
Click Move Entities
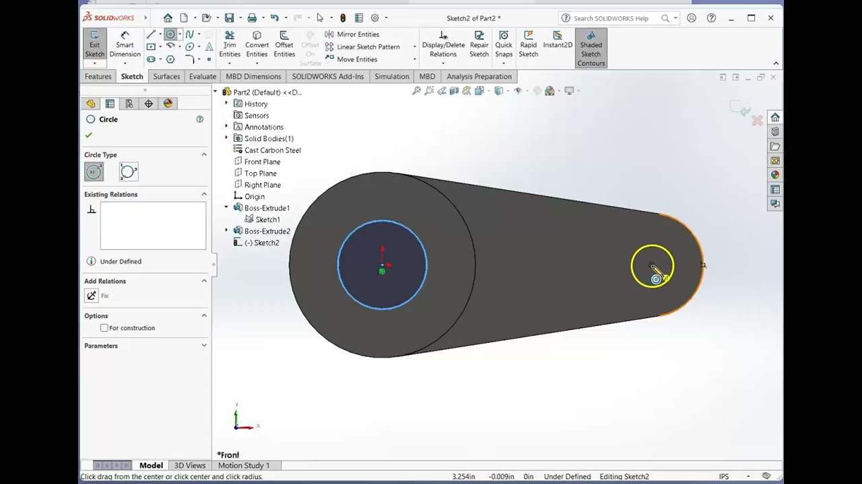point(351,59)
